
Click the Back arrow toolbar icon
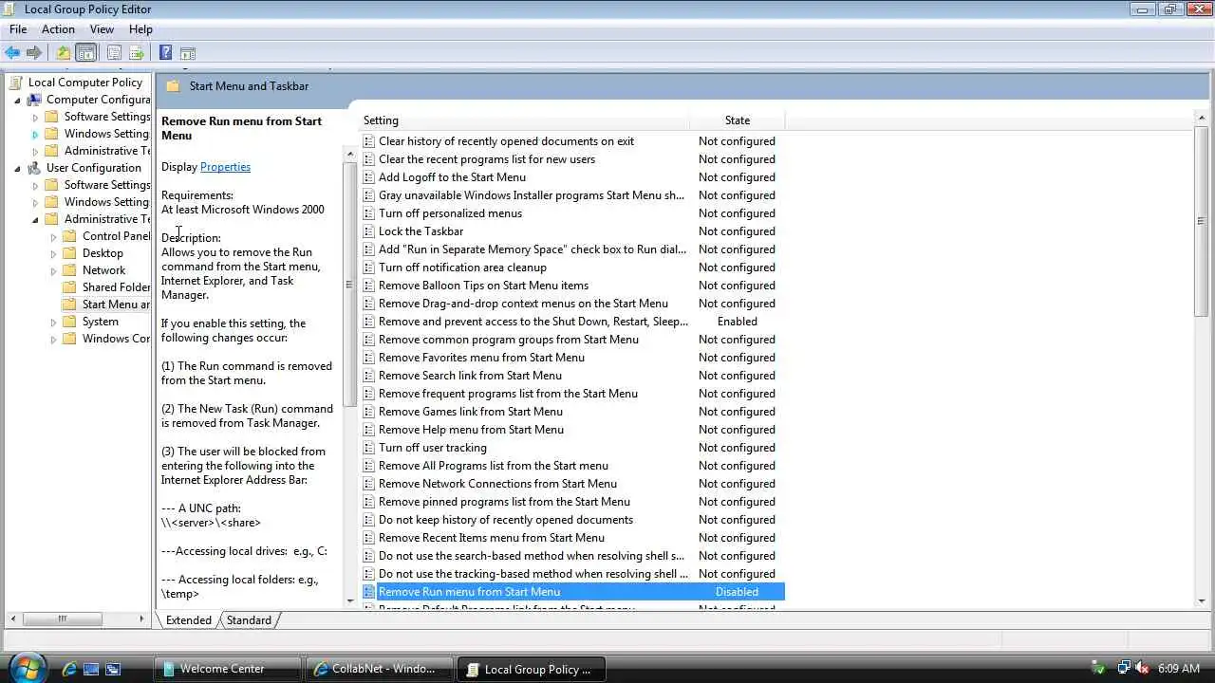coord(12,53)
